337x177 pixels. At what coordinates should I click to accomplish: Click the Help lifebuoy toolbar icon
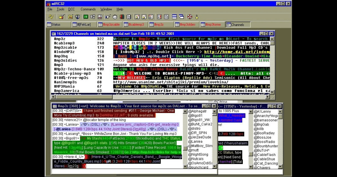(190, 17)
